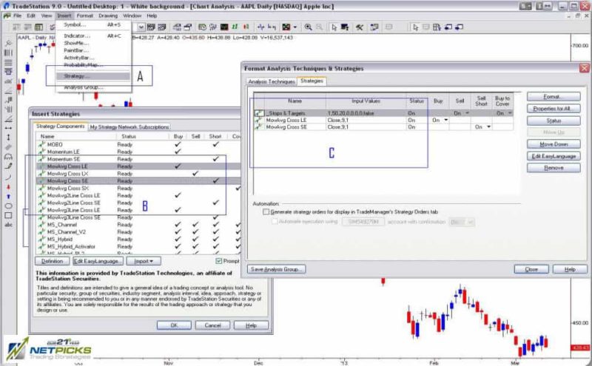Image resolution: width=592 pixels, height=366 pixels.
Task: Select the vertical double-arrow drawing tool
Action: (8, 138)
